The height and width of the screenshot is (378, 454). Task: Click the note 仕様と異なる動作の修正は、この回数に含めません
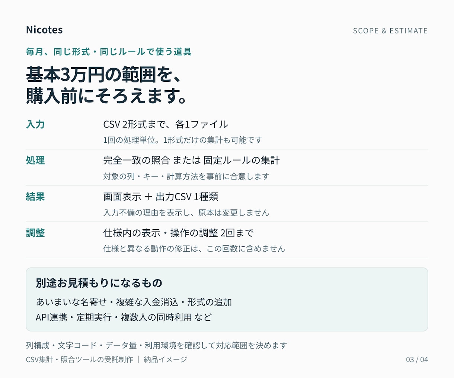pyautogui.click(x=194, y=249)
